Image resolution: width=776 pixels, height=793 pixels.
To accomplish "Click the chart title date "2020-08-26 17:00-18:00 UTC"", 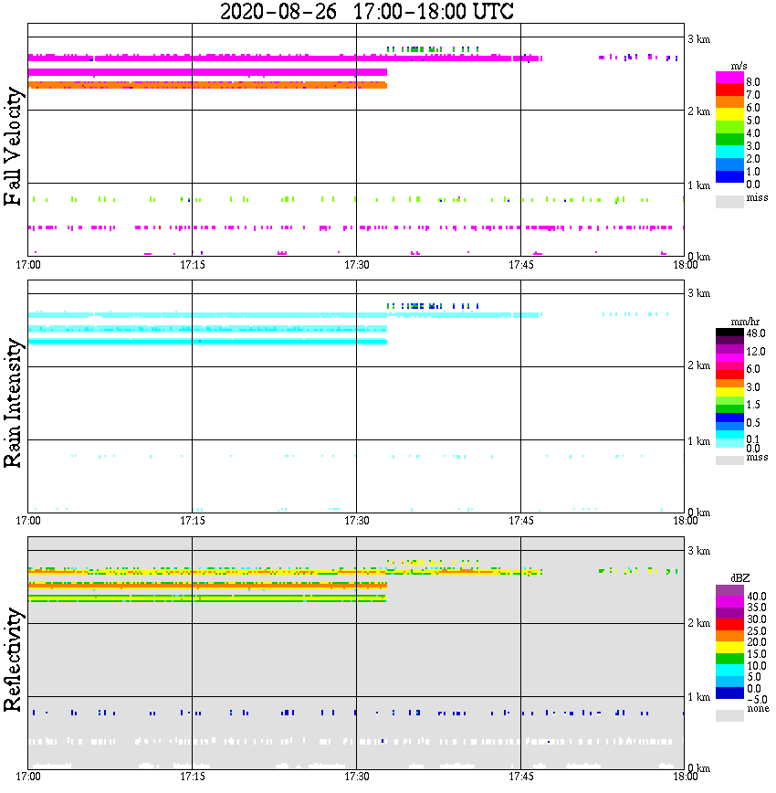I will pos(366,11).
